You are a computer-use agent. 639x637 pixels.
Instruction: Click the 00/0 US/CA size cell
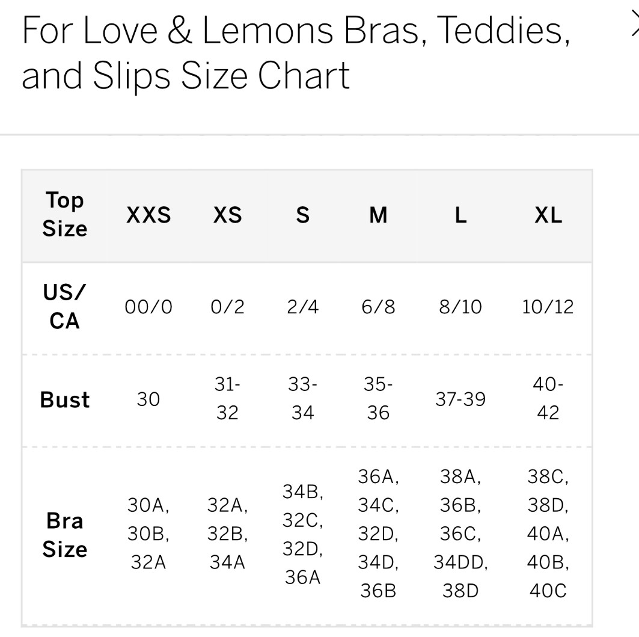click(148, 307)
